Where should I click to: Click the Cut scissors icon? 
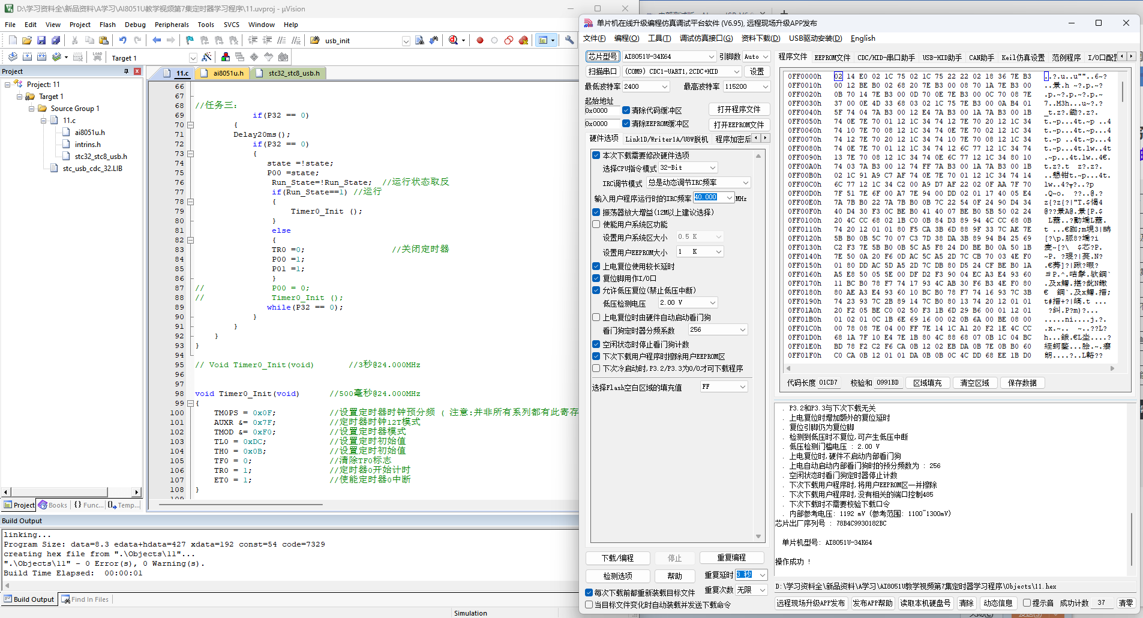74,40
